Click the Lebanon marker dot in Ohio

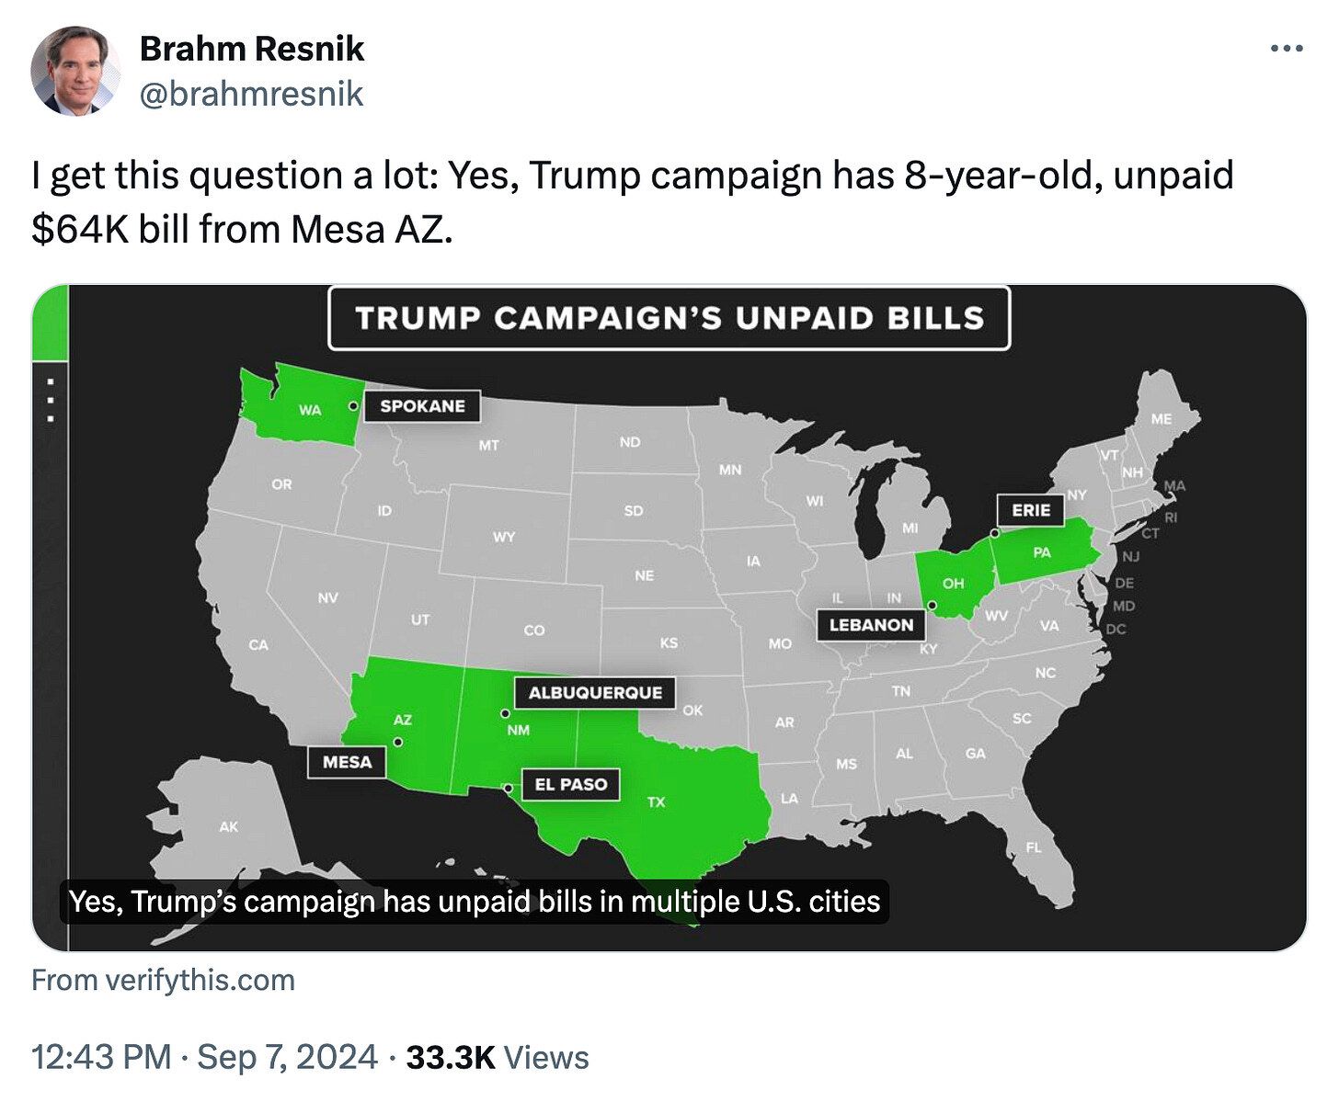[x=932, y=605]
